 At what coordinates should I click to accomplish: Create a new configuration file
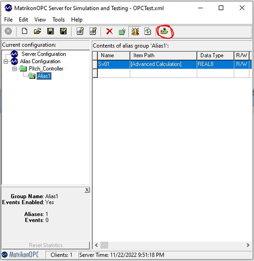tap(24, 31)
